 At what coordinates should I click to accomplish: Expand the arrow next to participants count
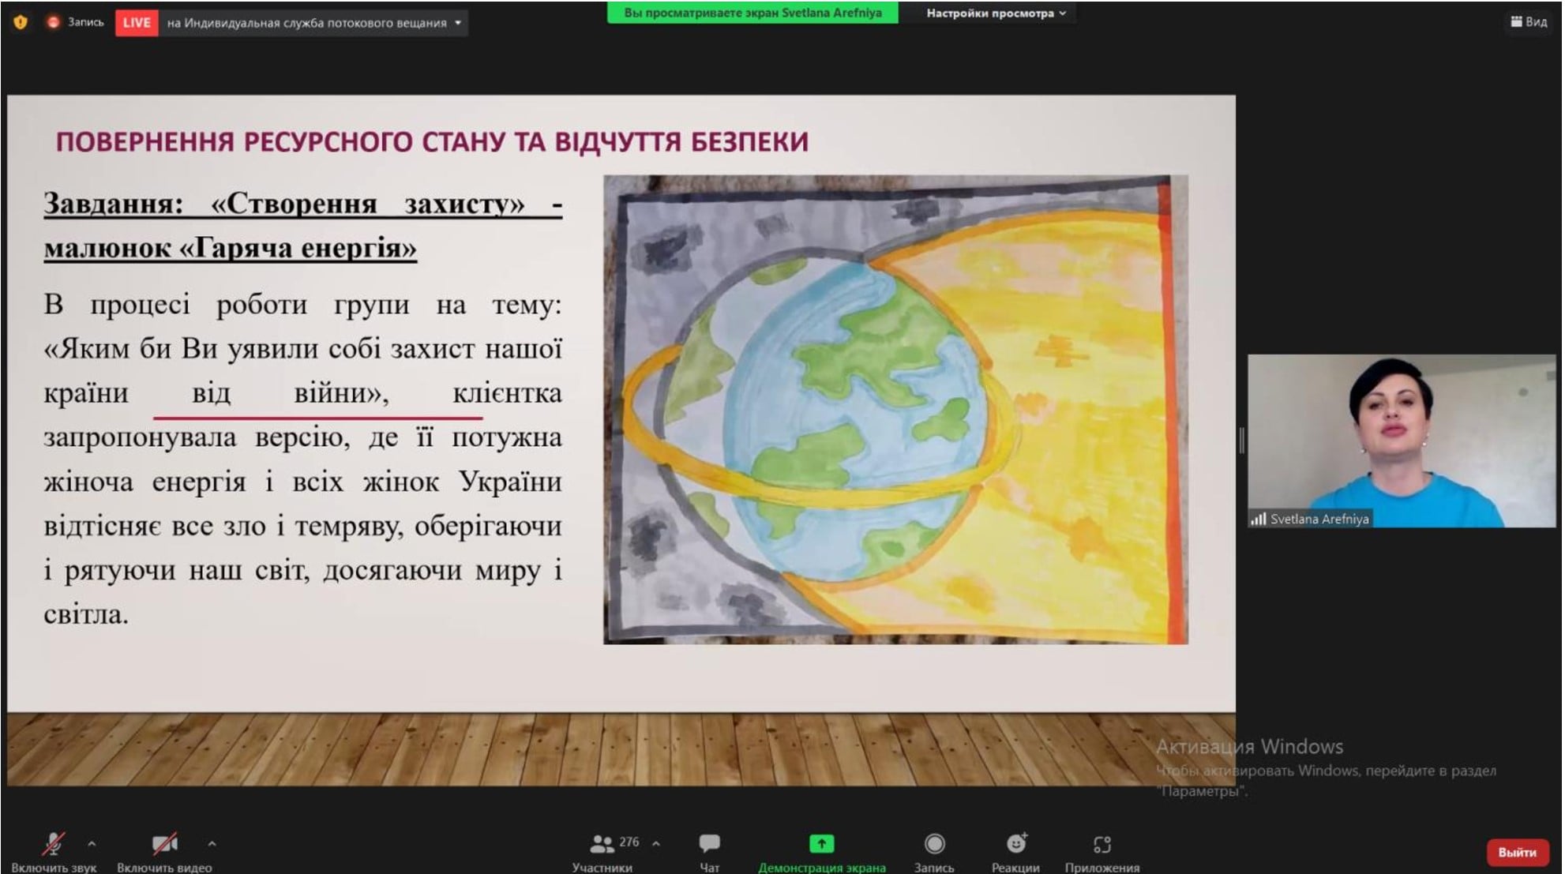656,843
